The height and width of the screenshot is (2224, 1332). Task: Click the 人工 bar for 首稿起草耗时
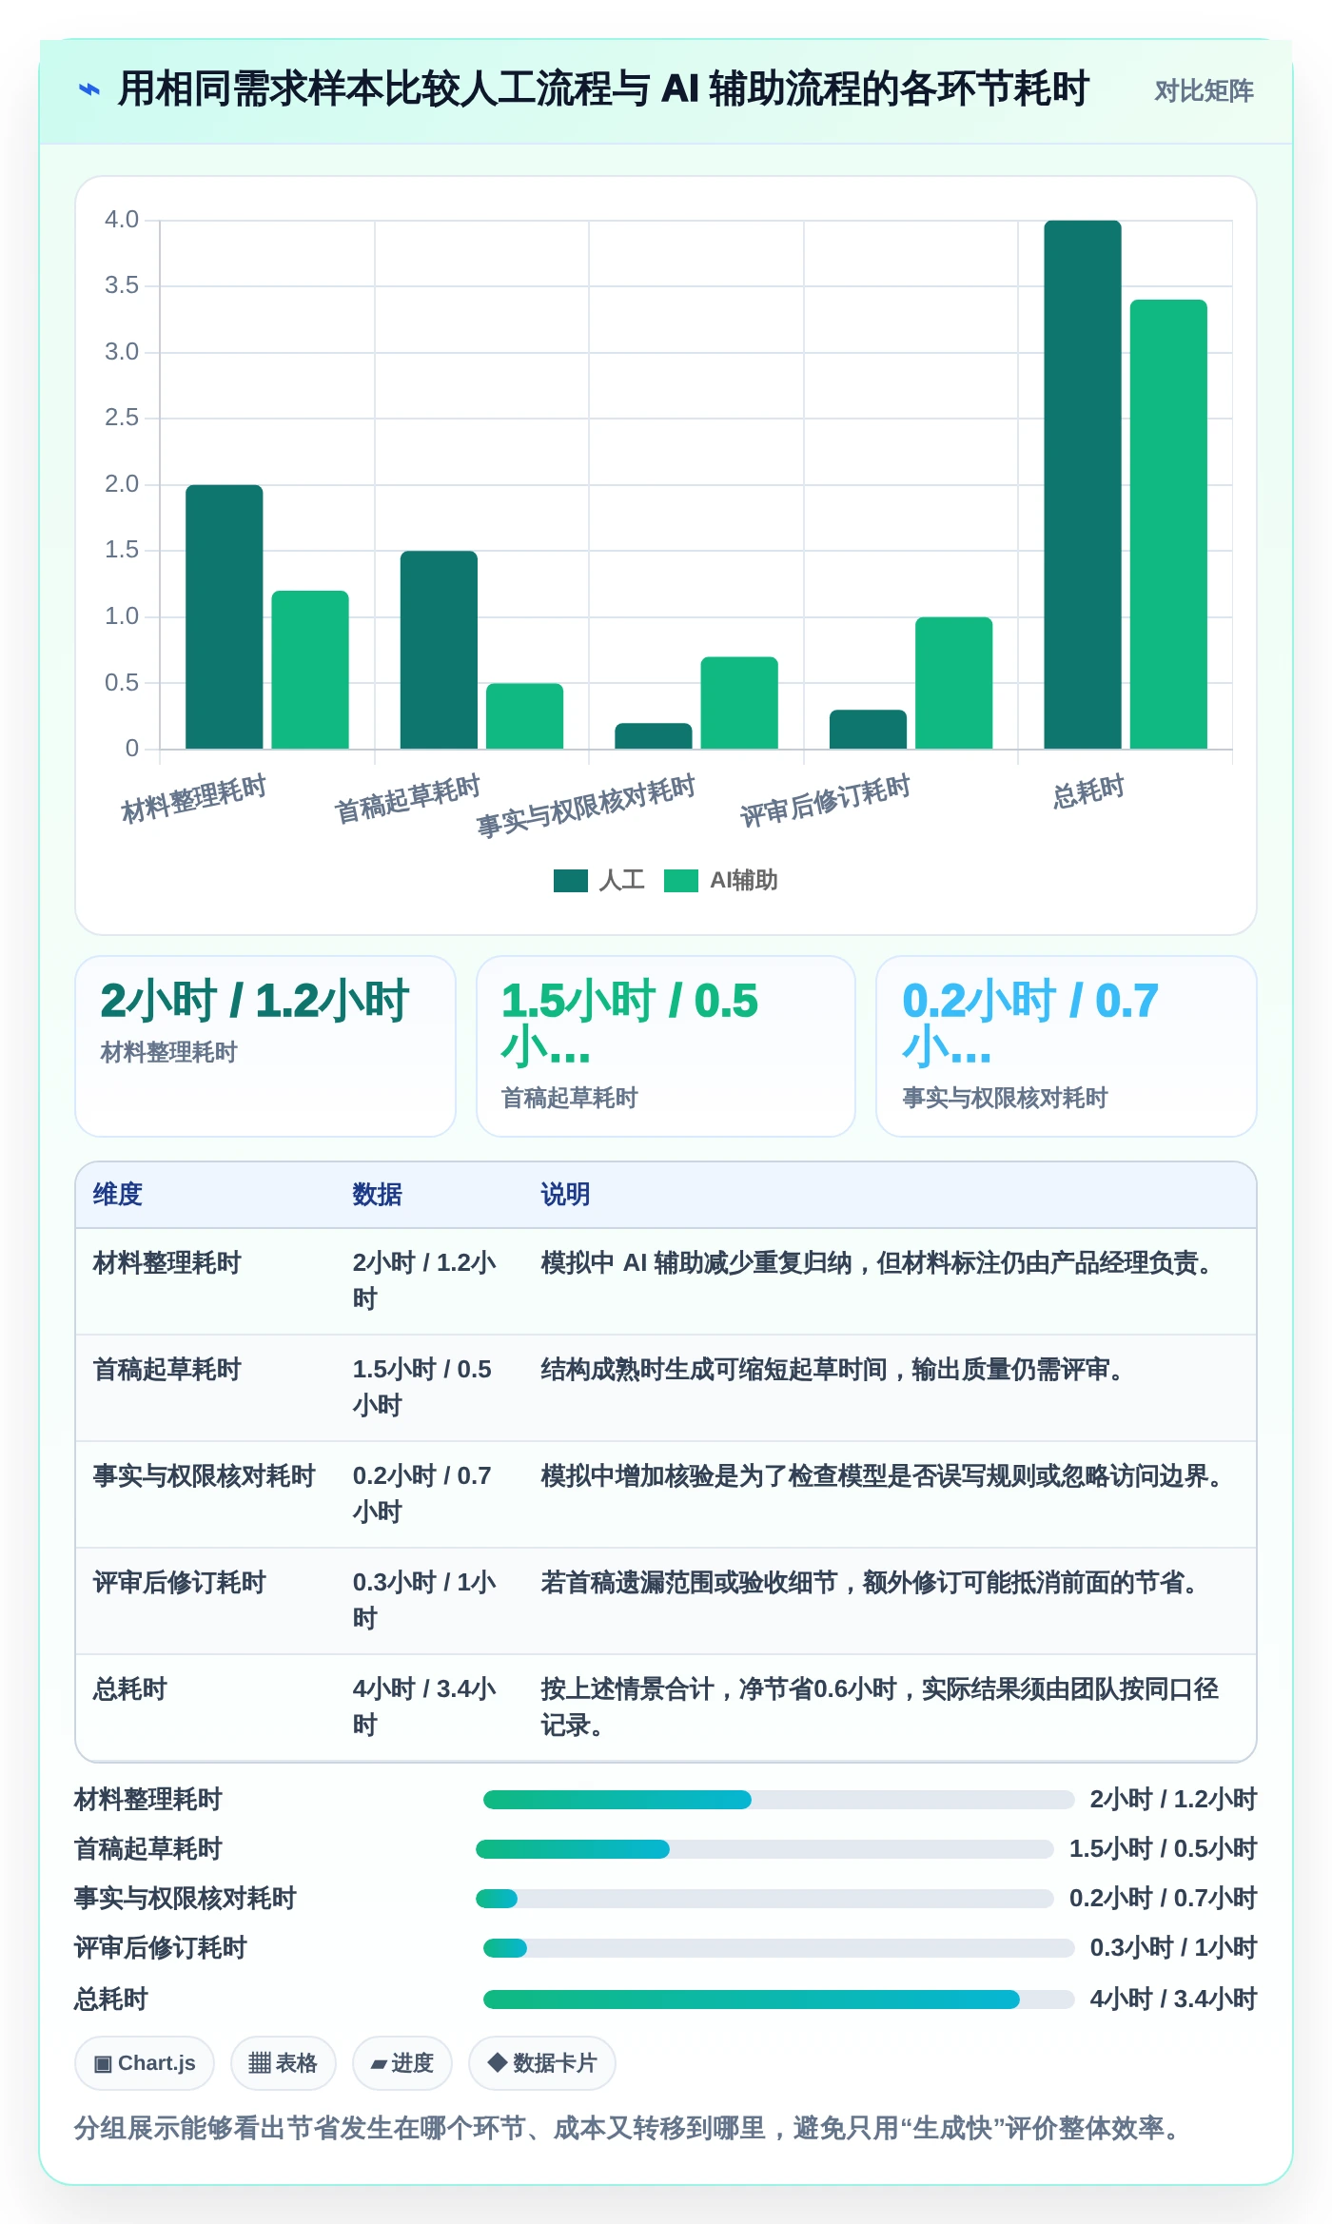point(439,650)
